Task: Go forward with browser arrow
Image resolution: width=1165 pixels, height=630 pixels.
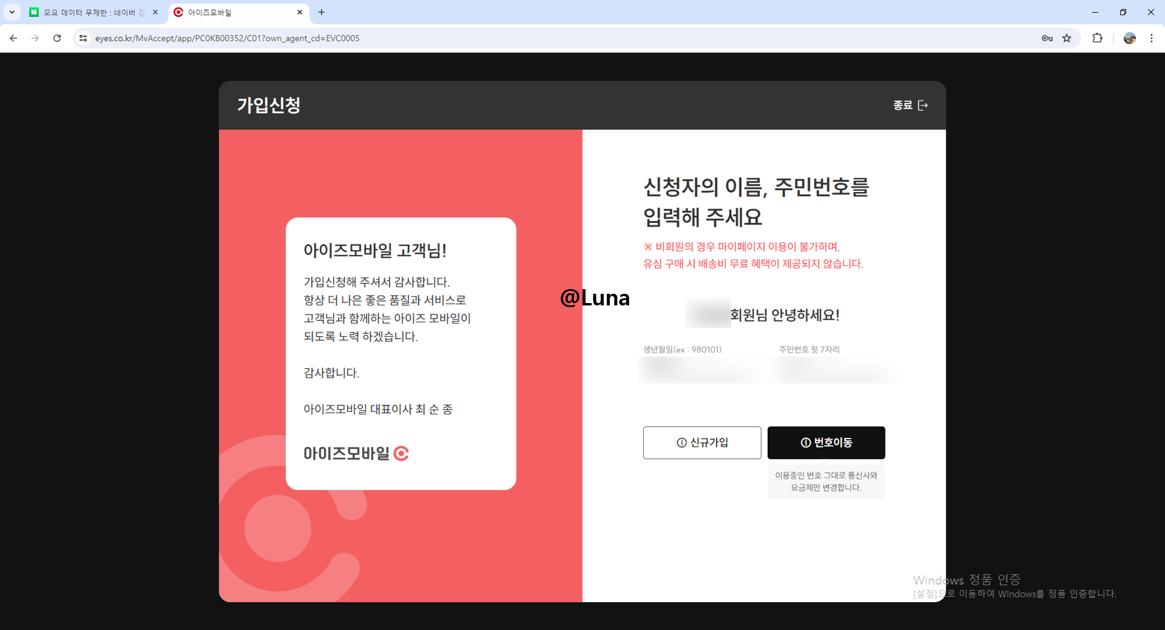Action: tap(35, 38)
